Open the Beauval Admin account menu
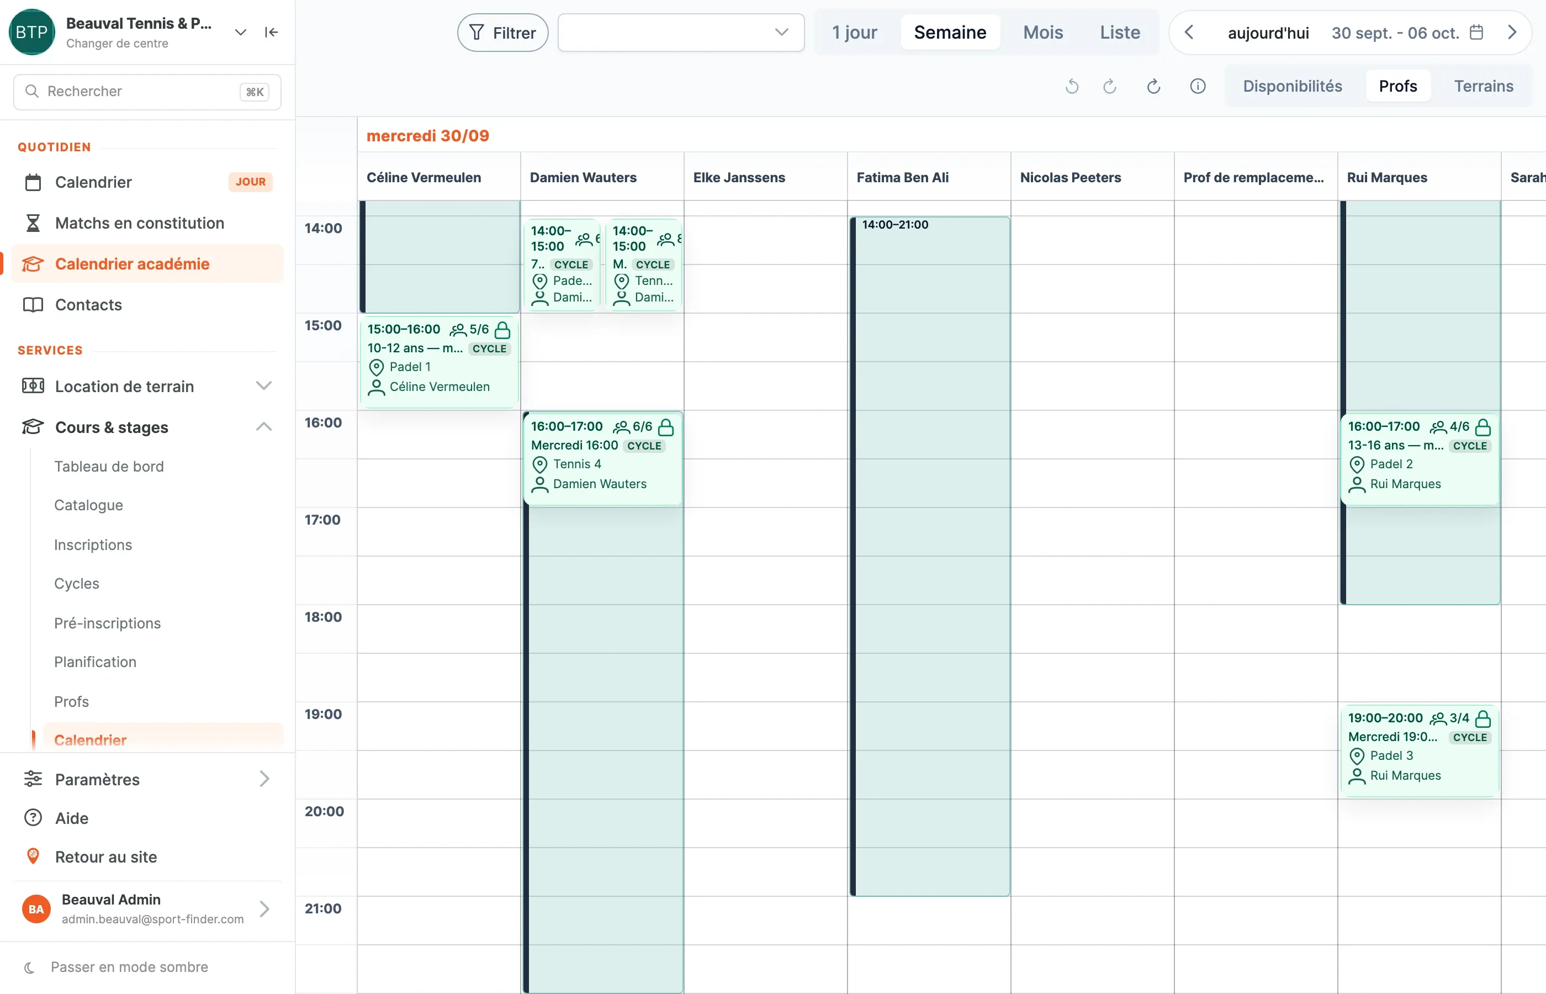This screenshot has height=994, width=1546. click(147, 909)
